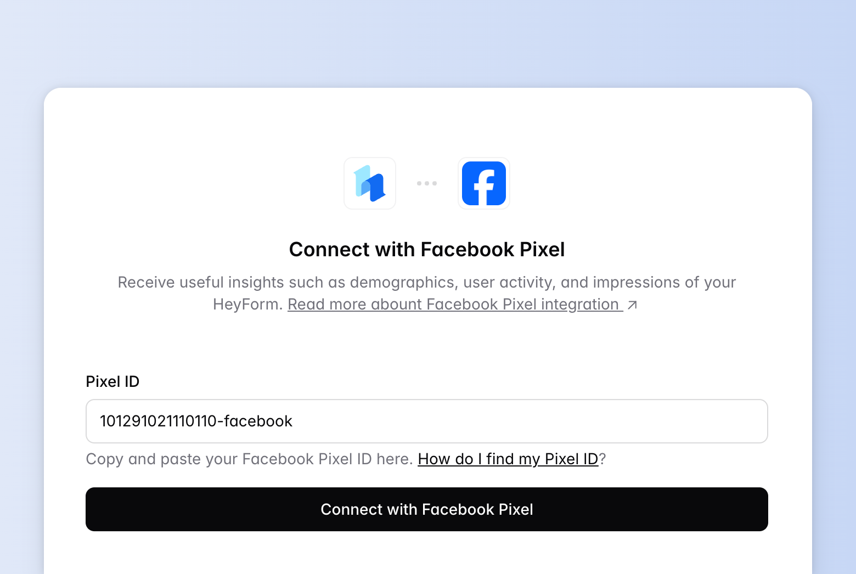Click the three-dot connector between the logos

pyautogui.click(x=427, y=183)
